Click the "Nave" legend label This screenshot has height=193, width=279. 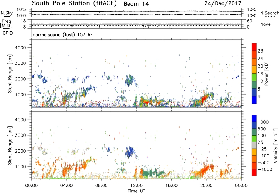click(x=265, y=24)
